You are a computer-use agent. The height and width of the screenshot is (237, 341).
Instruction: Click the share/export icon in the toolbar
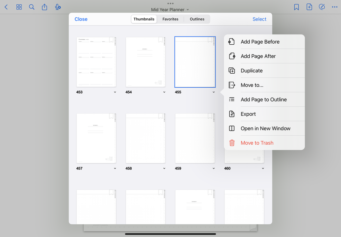[45, 7]
